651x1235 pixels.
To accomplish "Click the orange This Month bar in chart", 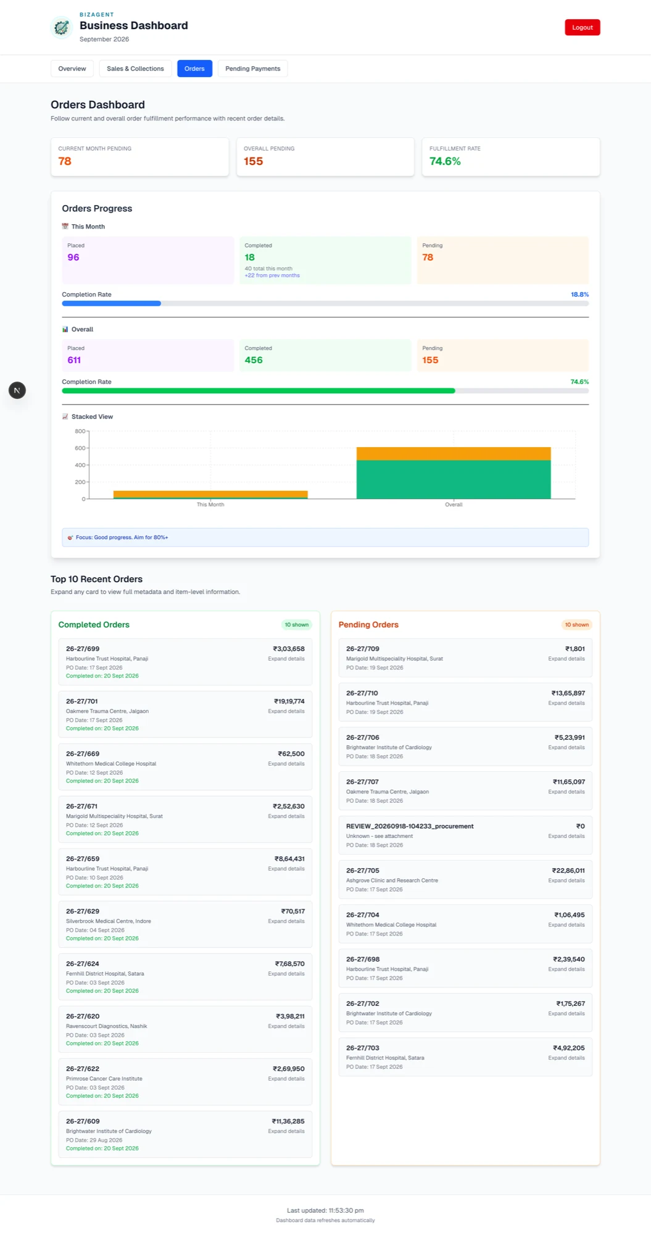I will (210, 494).
